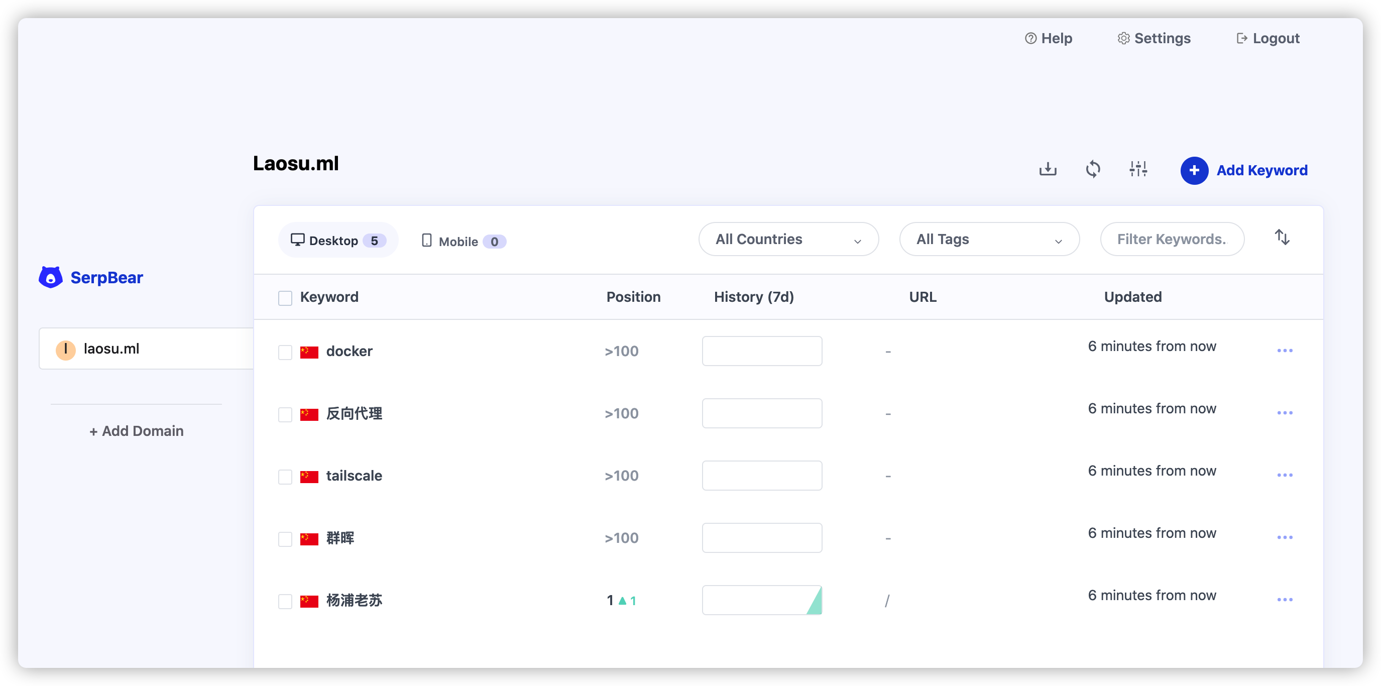Click the Add Domain link
1381x686 pixels.
136,431
